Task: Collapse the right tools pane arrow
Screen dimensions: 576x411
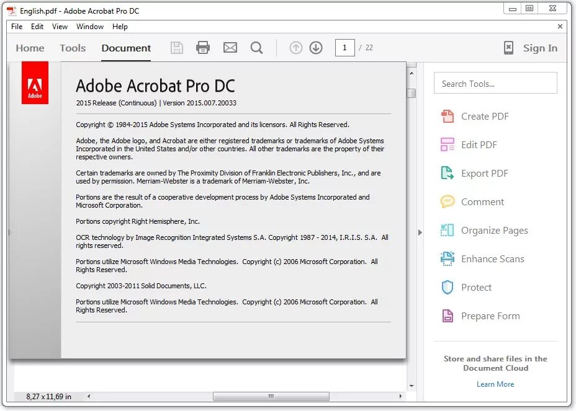Action: click(x=420, y=232)
